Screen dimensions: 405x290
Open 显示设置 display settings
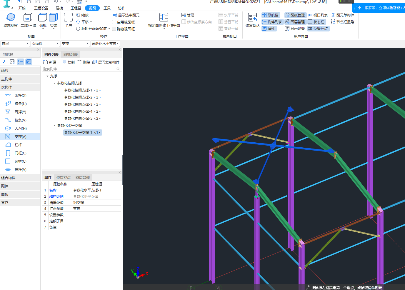pos(295,29)
